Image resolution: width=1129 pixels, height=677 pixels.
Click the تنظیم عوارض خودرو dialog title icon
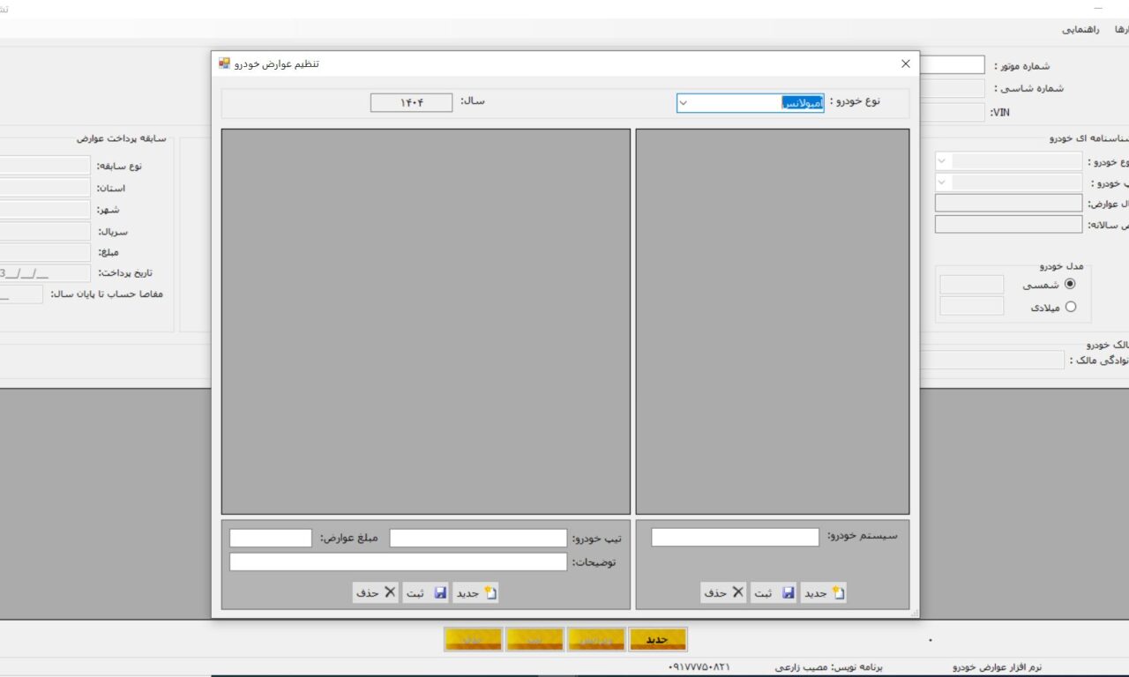click(224, 63)
